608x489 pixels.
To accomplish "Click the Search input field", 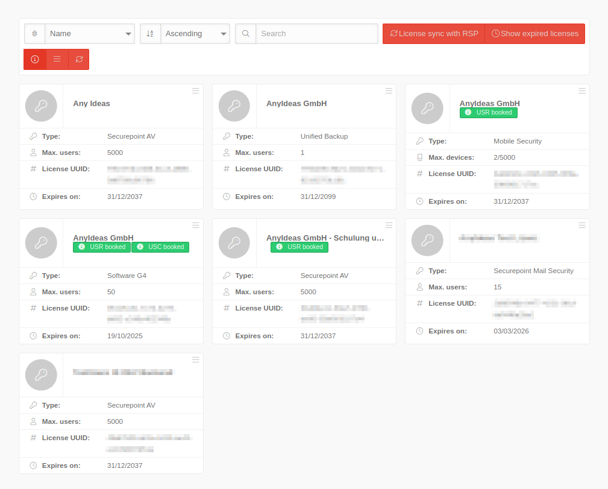I will pos(317,34).
